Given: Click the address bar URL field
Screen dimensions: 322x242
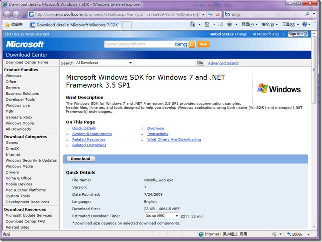Looking at the screenshot, I should click(x=117, y=14).
